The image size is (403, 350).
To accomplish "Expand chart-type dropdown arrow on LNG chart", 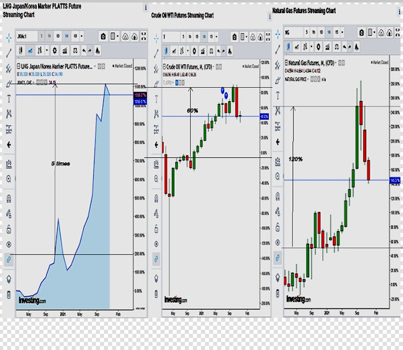I will 47,51.
